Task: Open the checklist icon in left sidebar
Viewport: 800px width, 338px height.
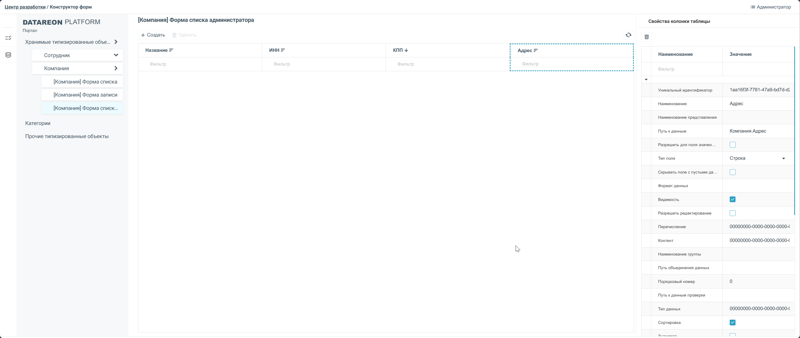Action: pos(8,38)
